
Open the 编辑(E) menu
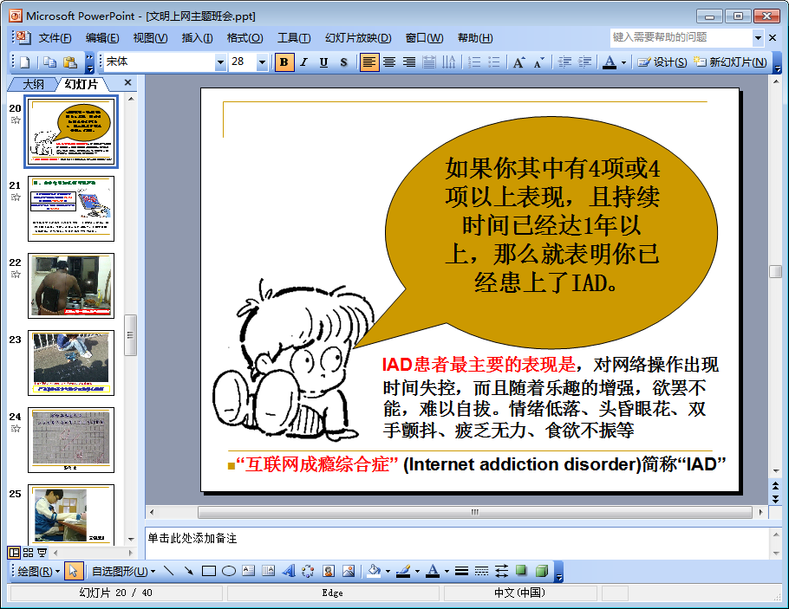click(x=102, y=38)
